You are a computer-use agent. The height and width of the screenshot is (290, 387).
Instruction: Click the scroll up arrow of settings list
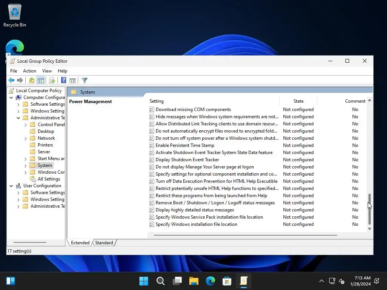[370, 100]
